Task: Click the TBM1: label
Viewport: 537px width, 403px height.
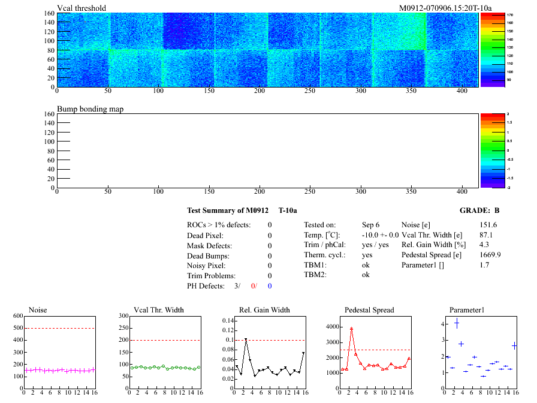Action: 315,265
